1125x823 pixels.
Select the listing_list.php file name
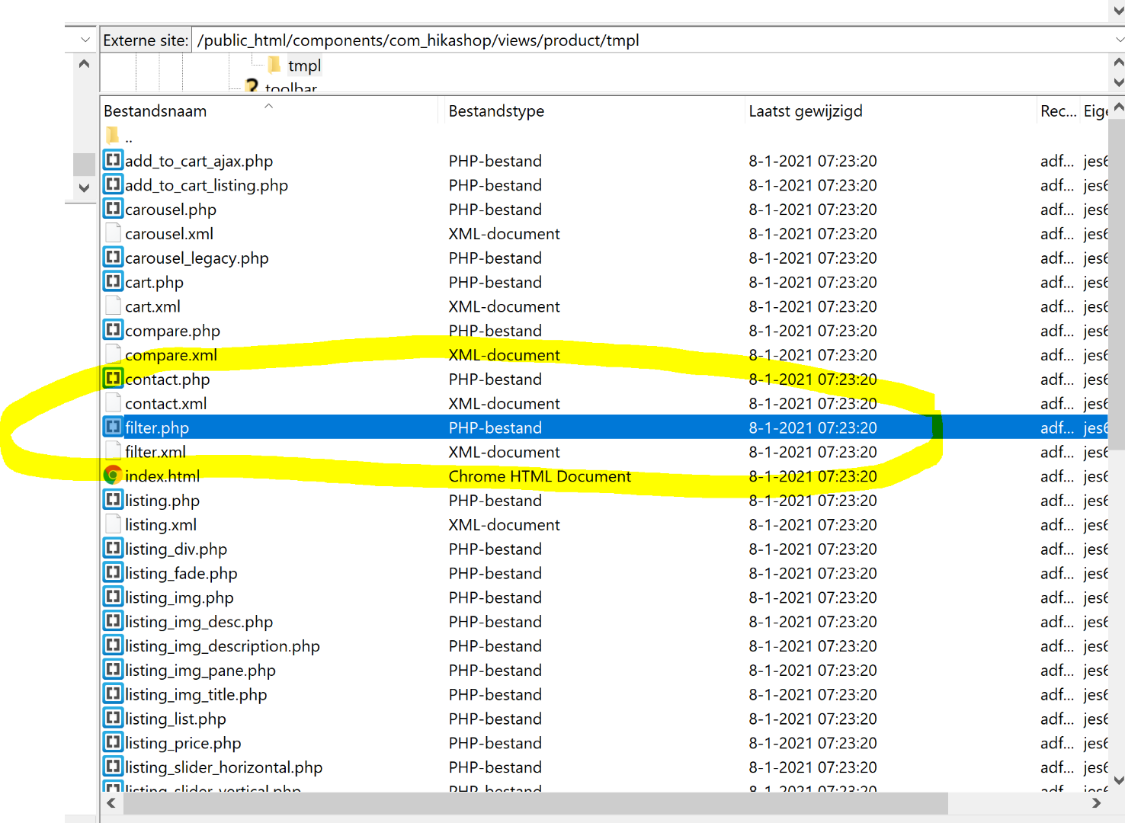pos(175,719)
